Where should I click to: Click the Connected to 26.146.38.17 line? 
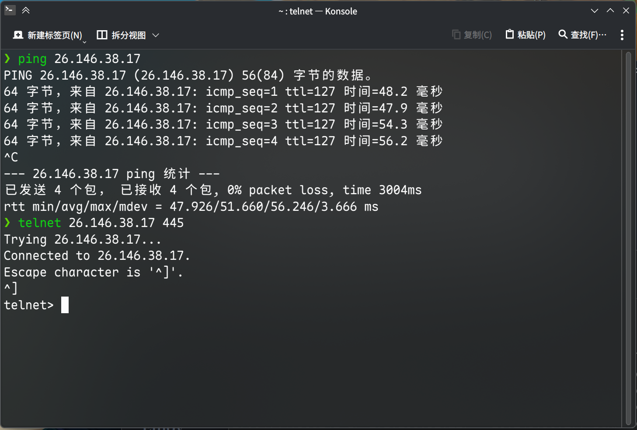coord(97,256)
